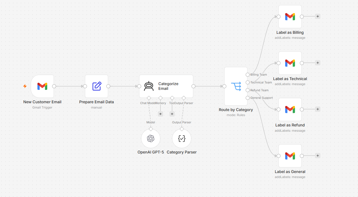The width and height of the screenshot is (358, 197).
Task: Add node after Label as Billing
Action: coord(318,16)
